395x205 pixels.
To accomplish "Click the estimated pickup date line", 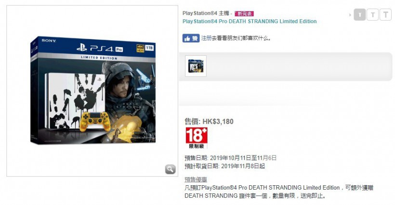I will [224, 166].
